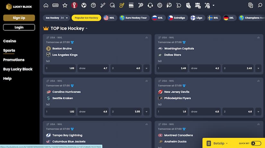This screenshot has width=265, height=148.
Task: Select the World Cup trophy icon
Action: [x=74, y=5]
